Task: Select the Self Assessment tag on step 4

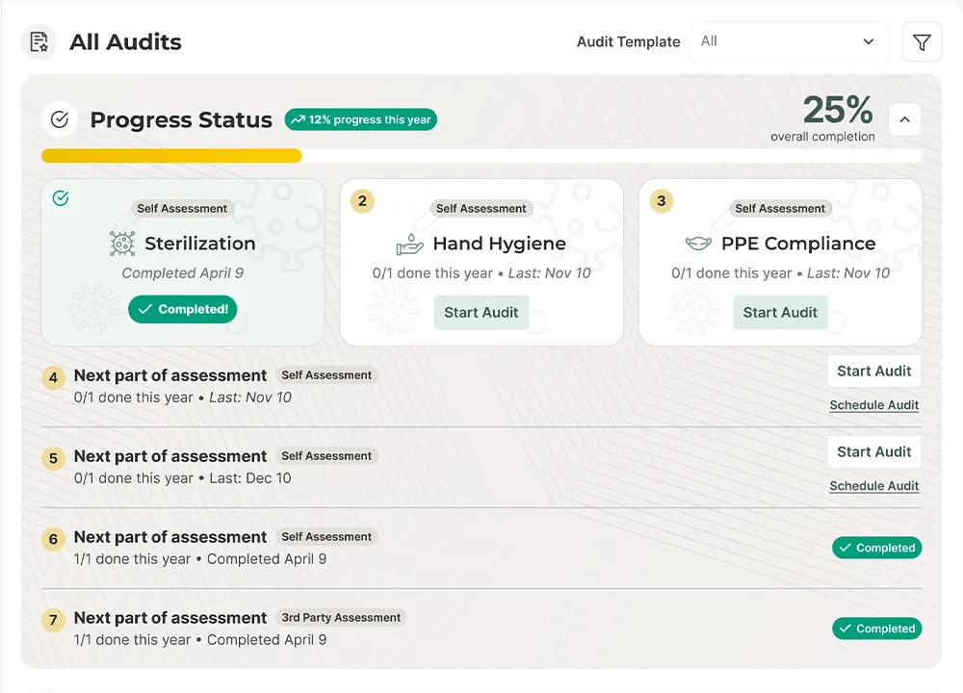Action: tap(326, 375)
